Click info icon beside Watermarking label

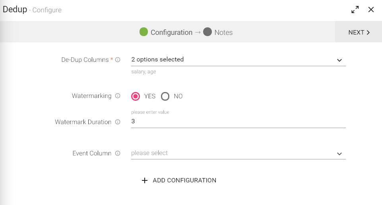coord(118,96)
